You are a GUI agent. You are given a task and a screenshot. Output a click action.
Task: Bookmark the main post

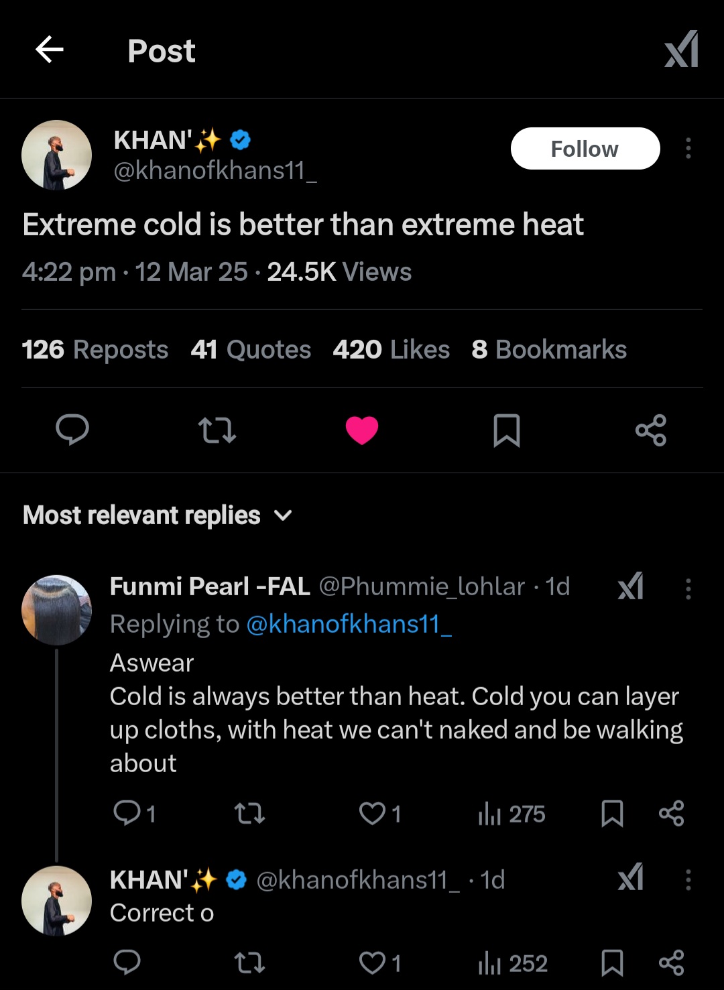507,430
